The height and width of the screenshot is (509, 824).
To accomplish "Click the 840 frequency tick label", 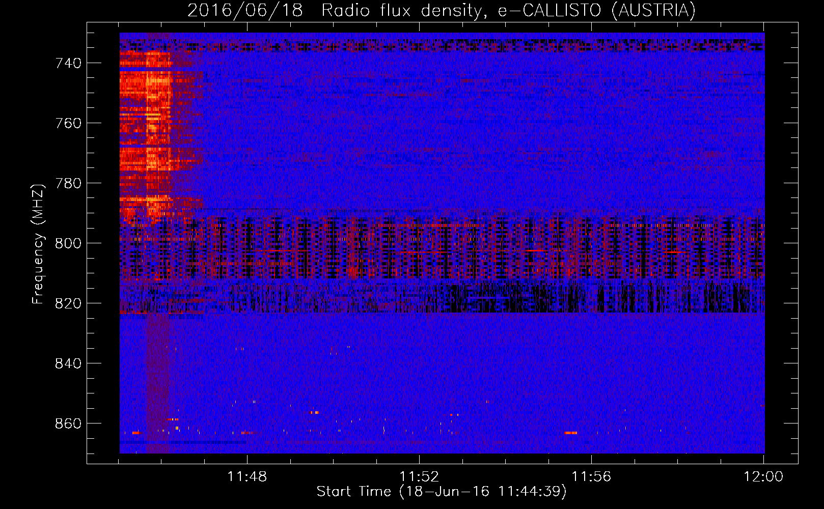I will point(68,363).
